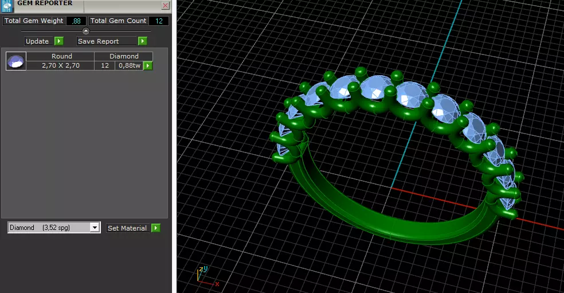Click the Round shape header cell
Screen dimensions: 564x293
pyautogui.click(x=60, y=56)
